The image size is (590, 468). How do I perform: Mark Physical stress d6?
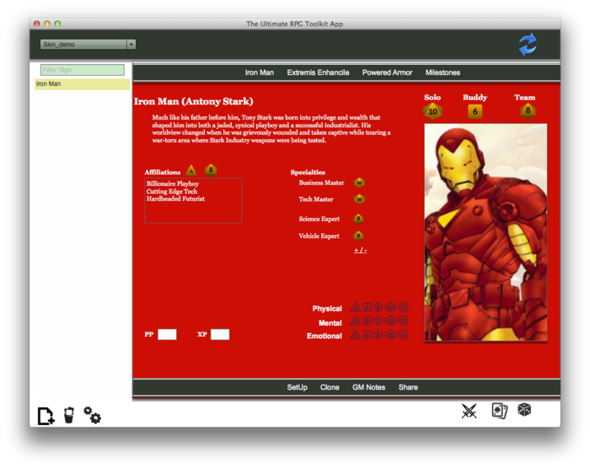click(x=367, y=307)
